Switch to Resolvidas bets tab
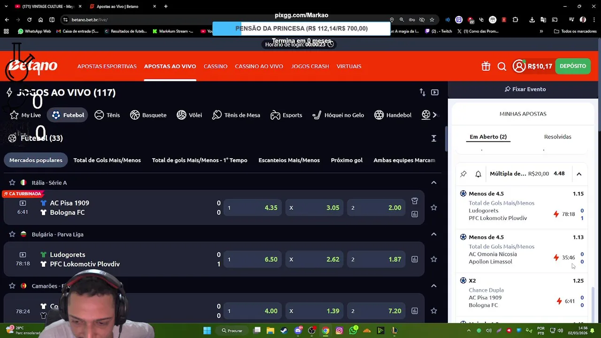This screenshot has width=601, height=338. pyautogui.click(x=558, y=137)
